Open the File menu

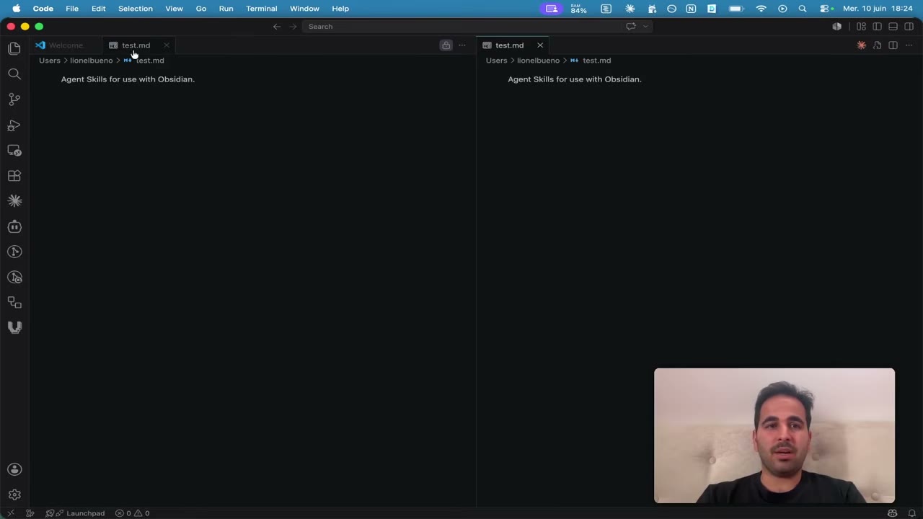(72, 9)
